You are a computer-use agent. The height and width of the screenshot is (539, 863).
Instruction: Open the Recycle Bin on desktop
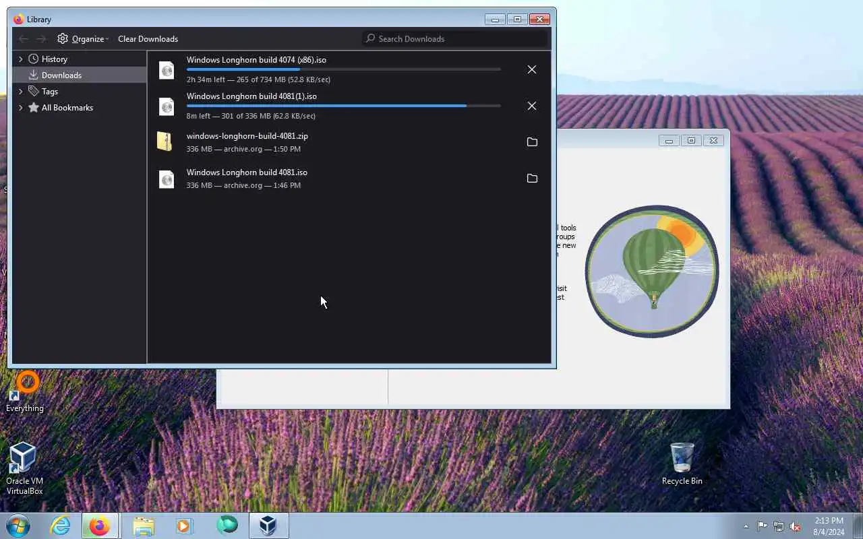point(682,464)
